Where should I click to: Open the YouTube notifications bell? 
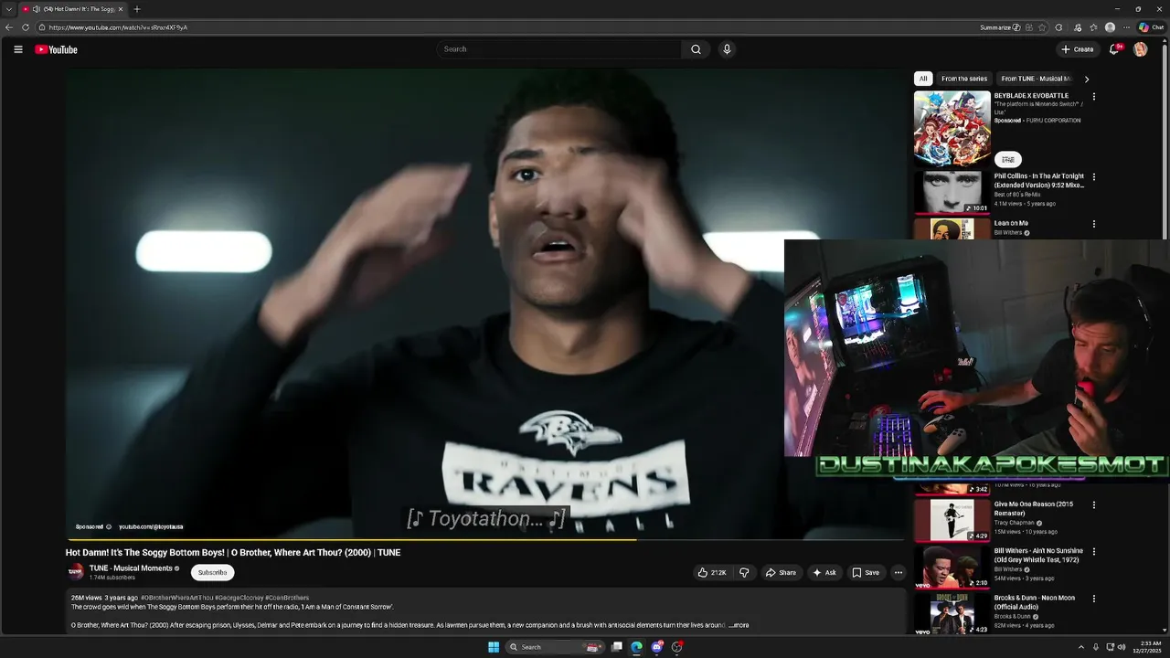[x=1114, y=49]
